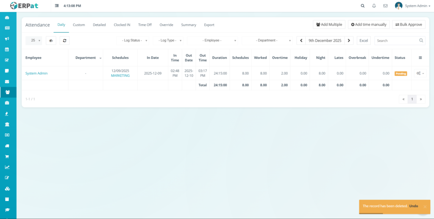Toggle column options hamburger in table header
This screenshot has width=434, height=219.
click(x=420, y=58)
